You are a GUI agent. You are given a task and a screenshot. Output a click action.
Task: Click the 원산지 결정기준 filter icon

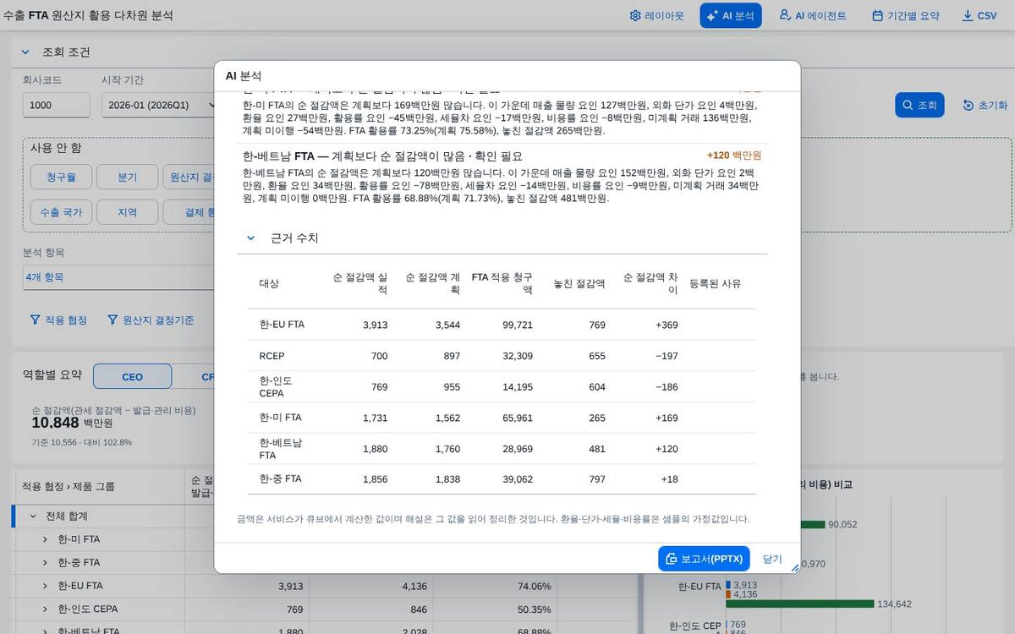pyautogui.click(x=112, y=320)
